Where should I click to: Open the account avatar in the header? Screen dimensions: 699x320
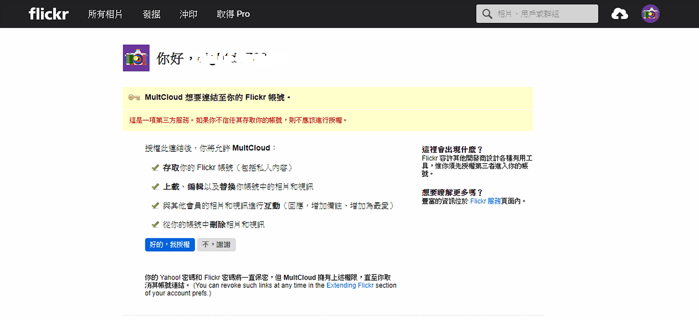point(650,14)
